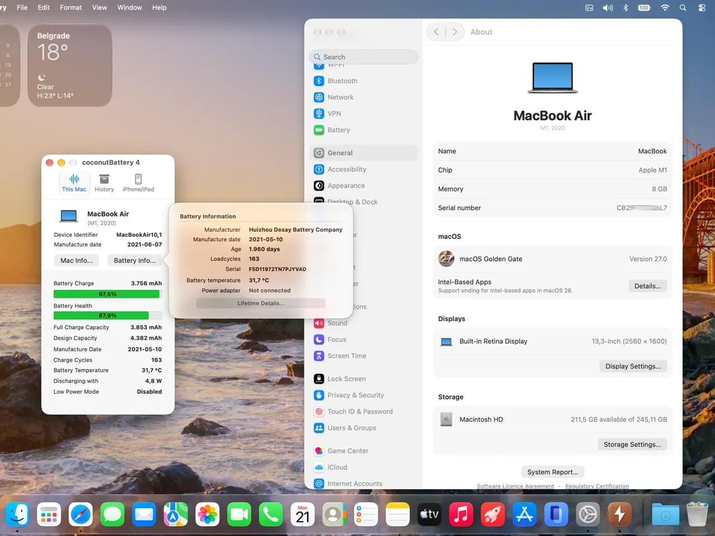The image size is (715, 536).
Task: Click the Belgrade weather widget
Action: coord(70,65)
